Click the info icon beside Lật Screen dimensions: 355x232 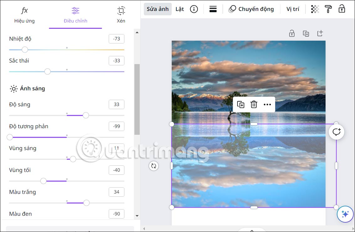click(x=194, y=9)
